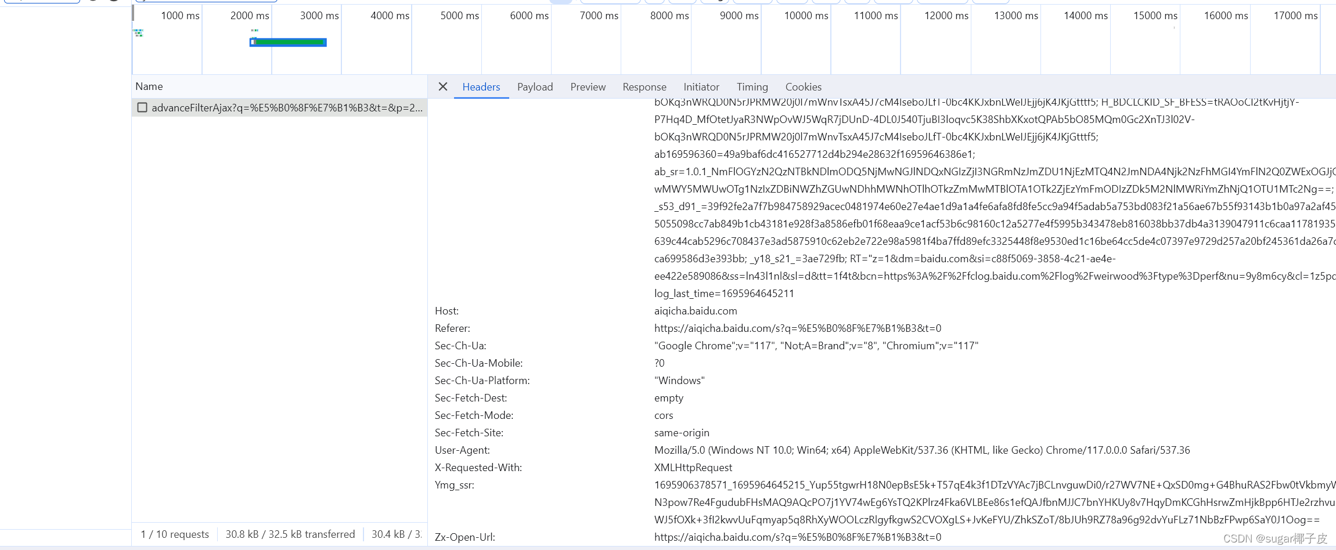The width and height of the screenshot is (1336, 550).
Task: Click the URL value in the Referer row
Action: coord(798,328)
